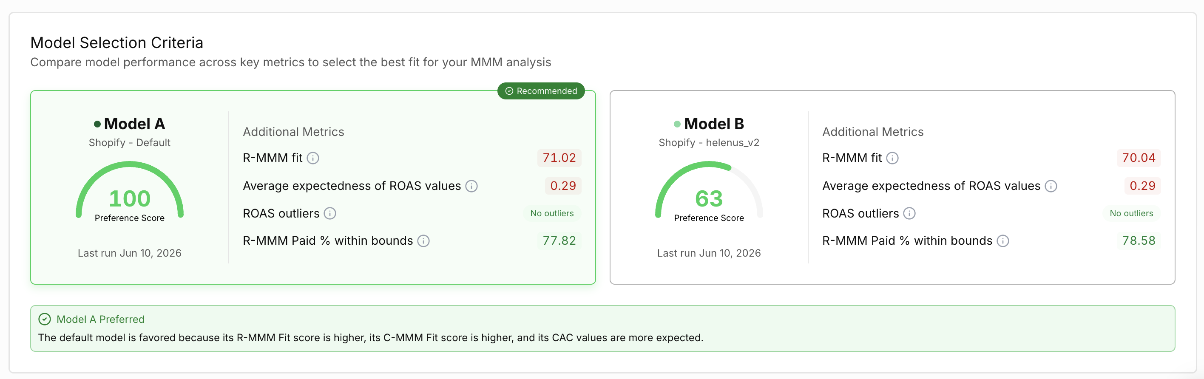1204x379 pixels.
Task: Click the Shopify - helenus_v2 subtitle
Action: 709,142
